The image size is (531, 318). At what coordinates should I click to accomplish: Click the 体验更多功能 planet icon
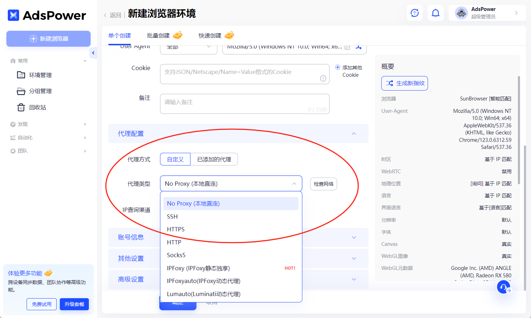pos(48,273)
